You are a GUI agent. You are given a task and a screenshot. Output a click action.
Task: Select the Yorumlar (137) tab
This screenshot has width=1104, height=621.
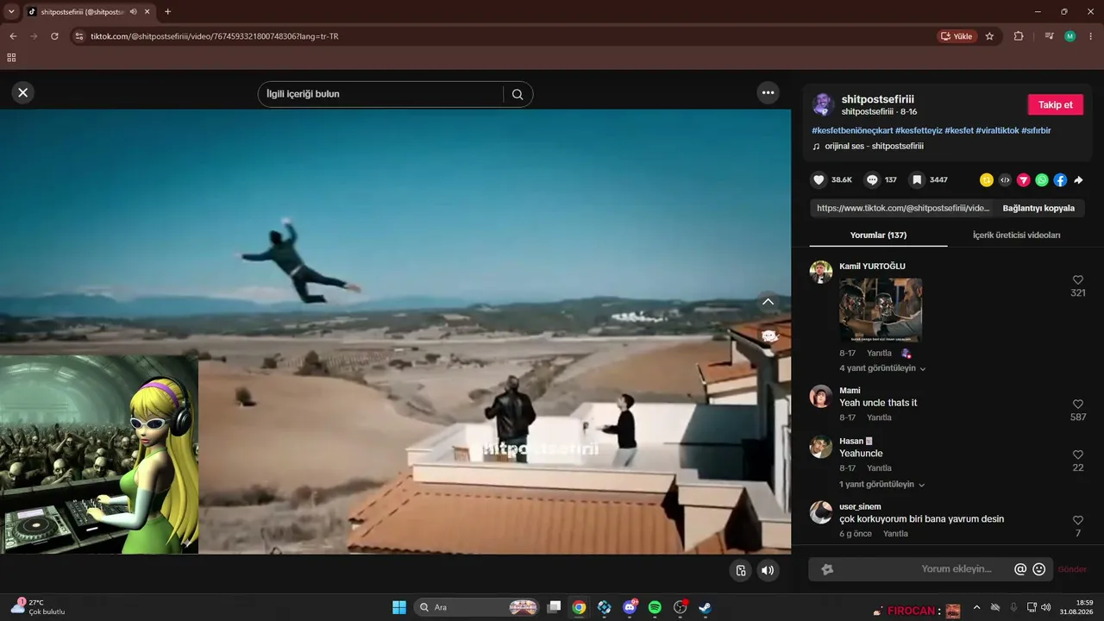(x=878, y=235)
